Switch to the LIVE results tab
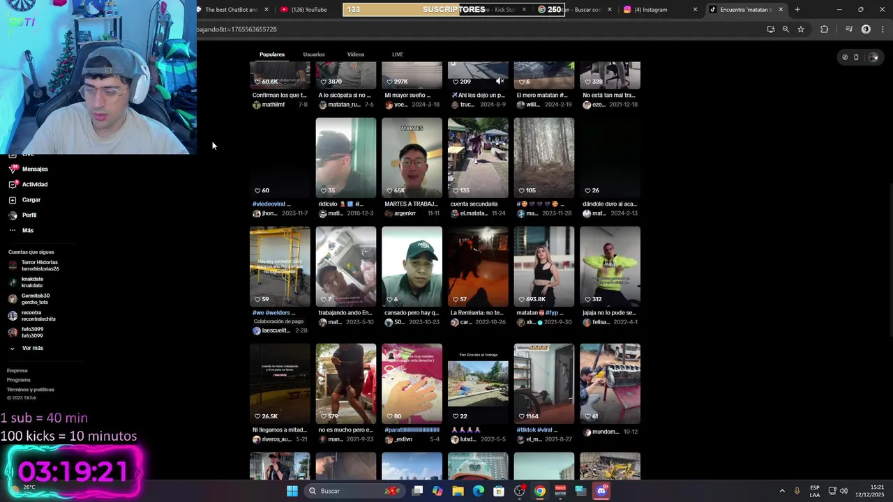The height and width of the screenshot is (502, 893). click(x=397, y=54)
